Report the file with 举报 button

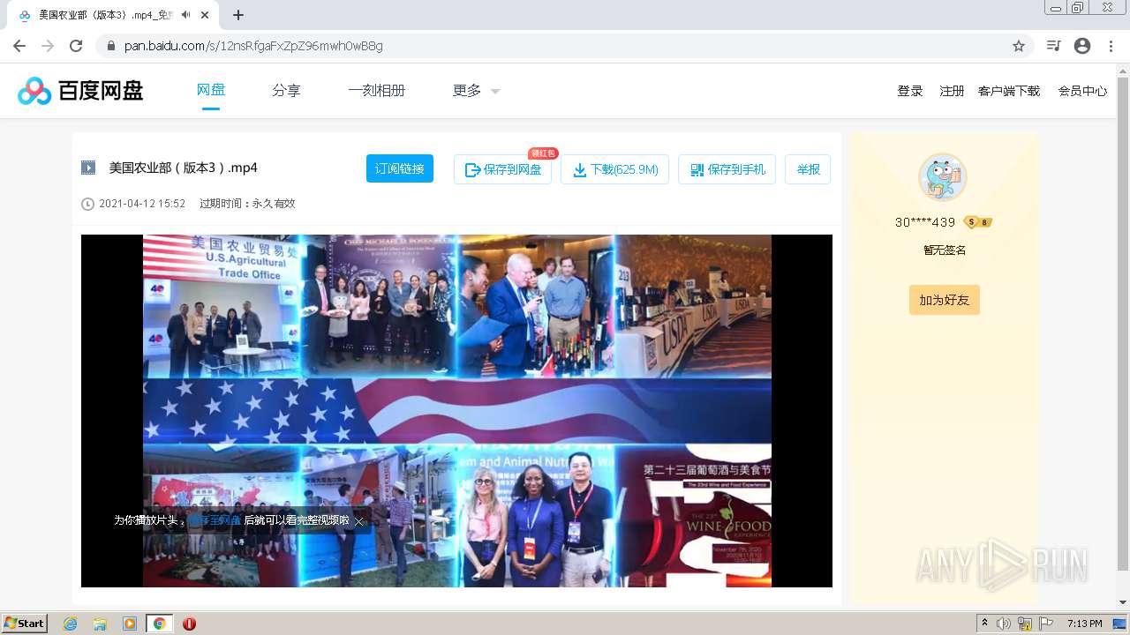click(808, 169)
